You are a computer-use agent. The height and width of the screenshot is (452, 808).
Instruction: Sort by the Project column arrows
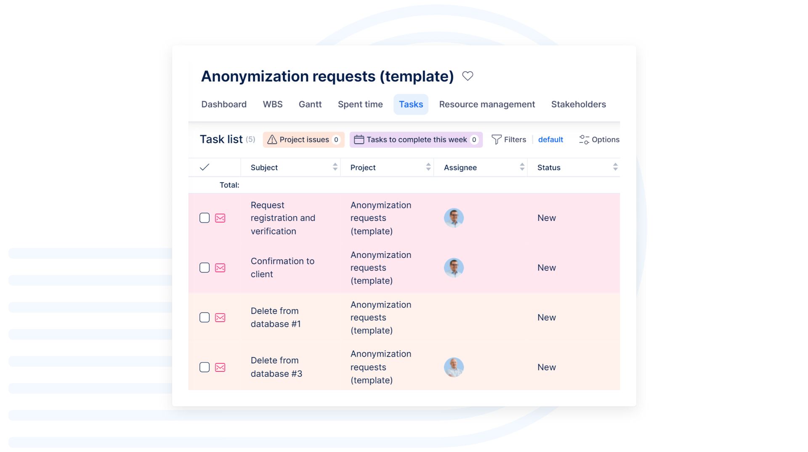[x=428, y=167]
